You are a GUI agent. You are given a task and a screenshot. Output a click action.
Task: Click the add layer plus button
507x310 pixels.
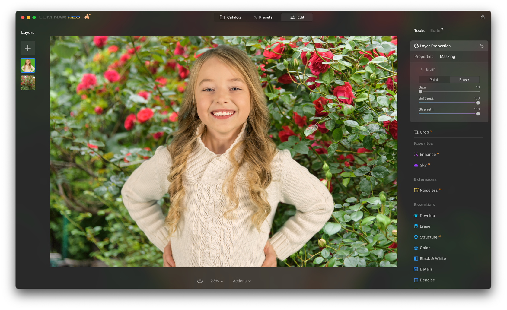28,48
